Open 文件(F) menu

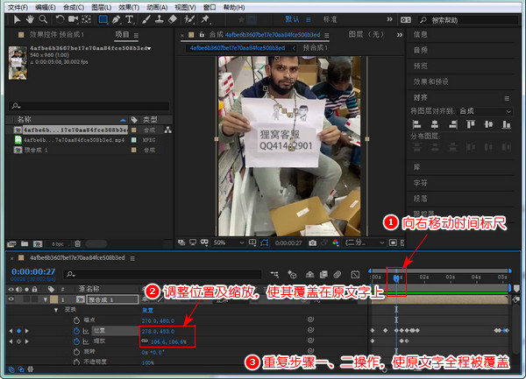pyautogui.click(x=18, y=7)
